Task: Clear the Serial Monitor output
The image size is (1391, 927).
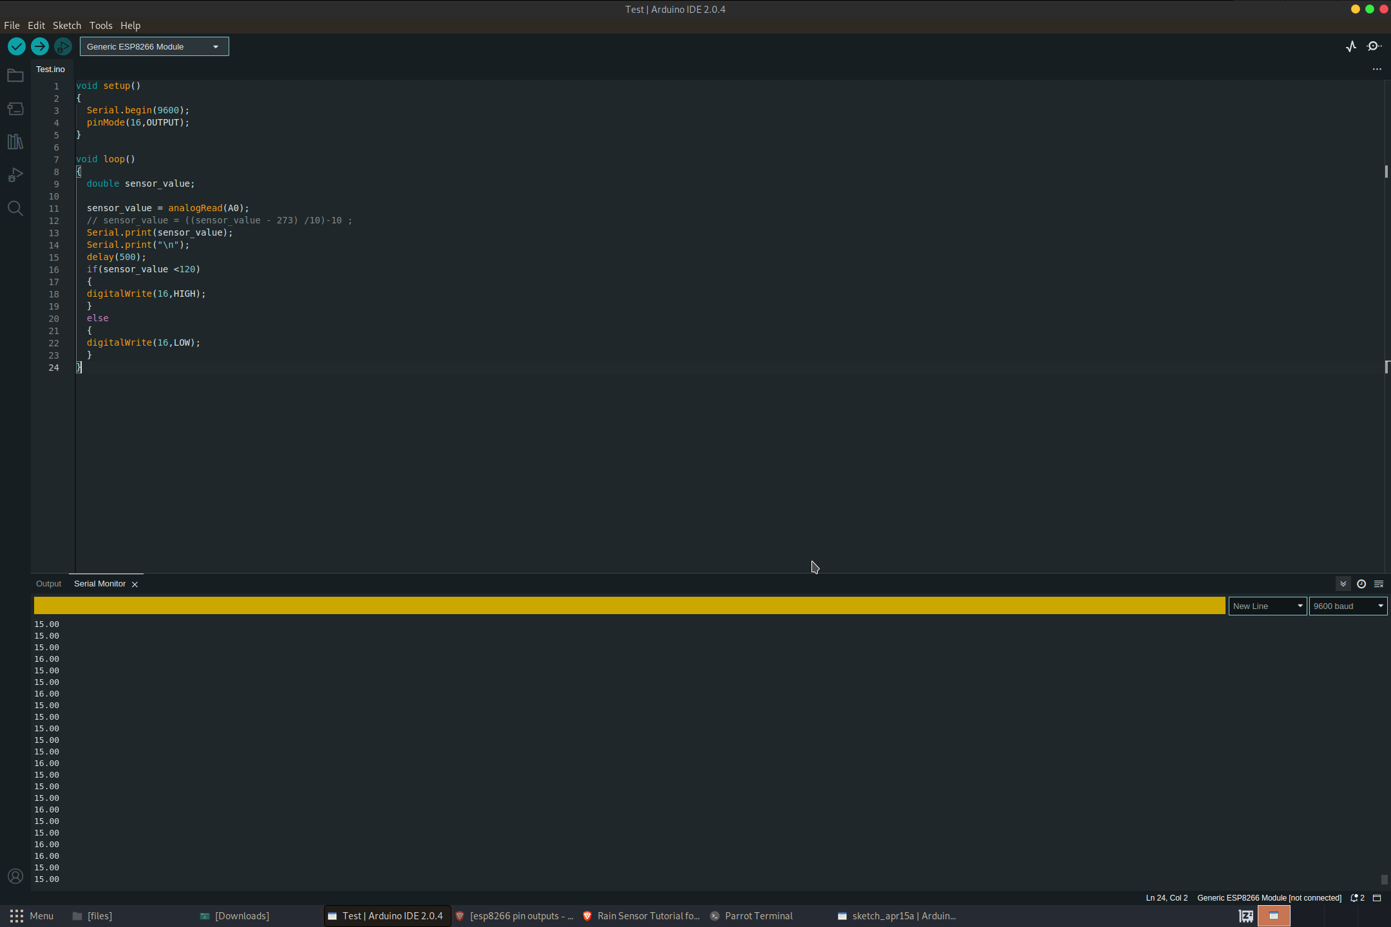Action: click(x=1379, y=584)
